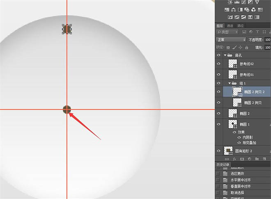Screen dimensions: 271x199
Task: Open the 正常 blend mode dropdown
Action: point(230,40)
